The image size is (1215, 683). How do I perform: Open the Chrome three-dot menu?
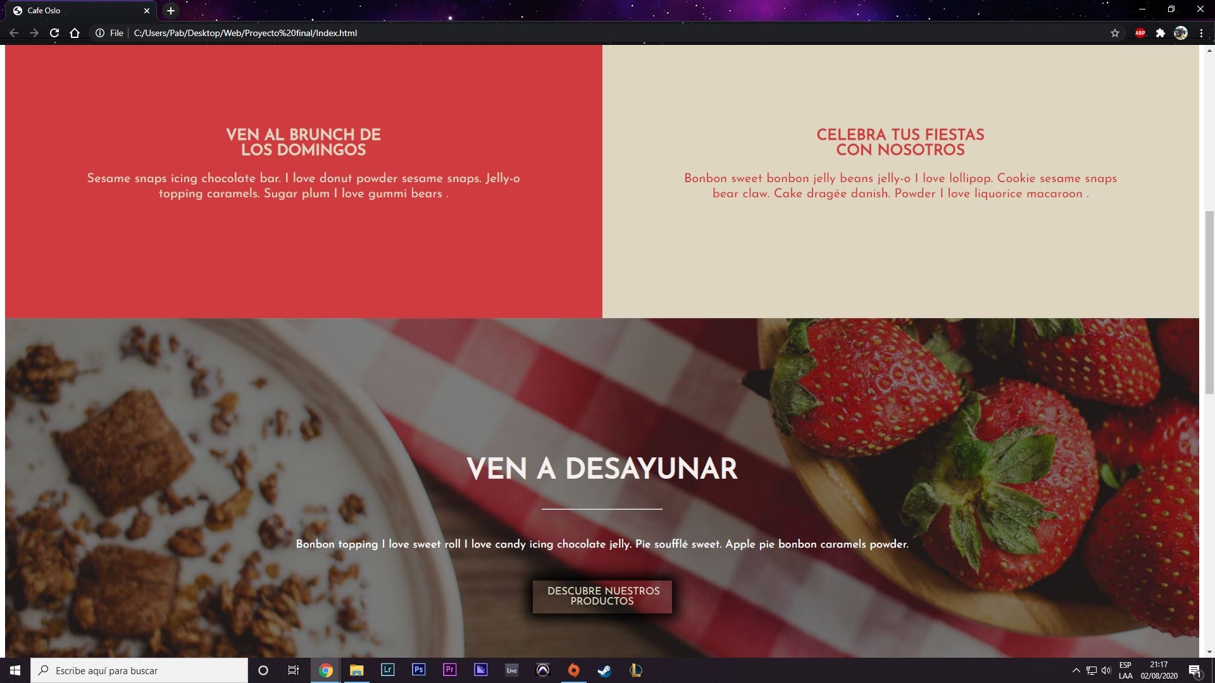click(1201, 33)
